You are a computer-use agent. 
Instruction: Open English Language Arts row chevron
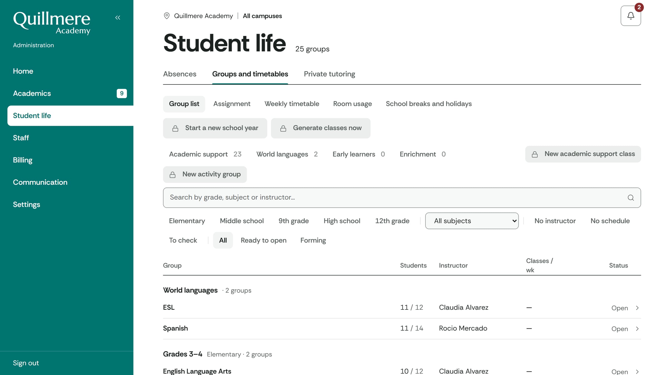click(637, 371)
